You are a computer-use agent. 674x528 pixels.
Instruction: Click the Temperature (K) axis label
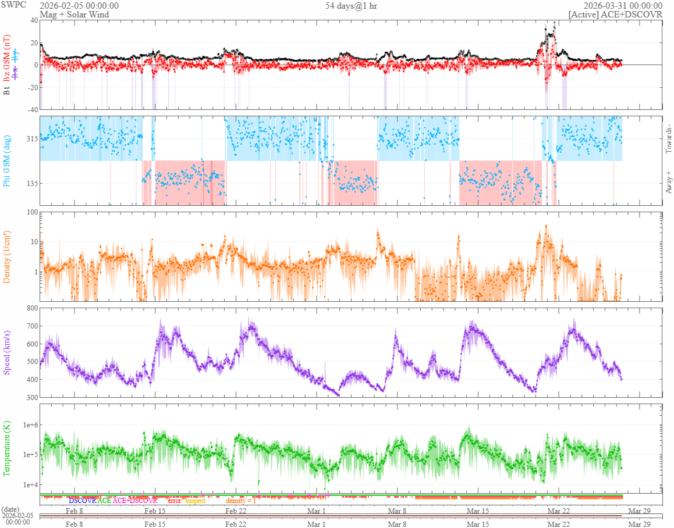coord(8,448)
